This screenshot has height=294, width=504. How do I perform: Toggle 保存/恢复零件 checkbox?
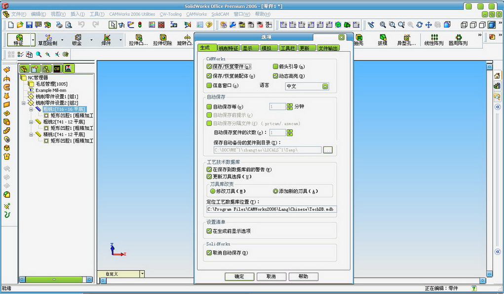click(x=209, y=67)
